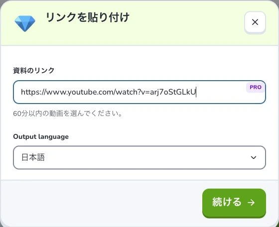
Task: Click the blue diamond icon
Action: pyautogui.click(x=25, y=23)
